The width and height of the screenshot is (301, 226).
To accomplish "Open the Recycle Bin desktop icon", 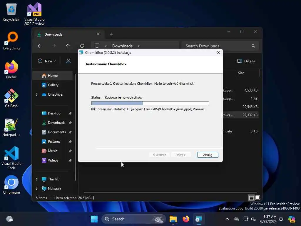I will point(11,12).
